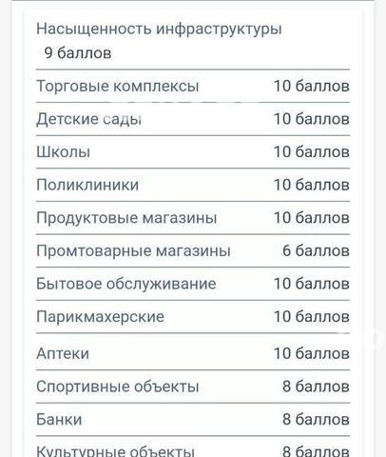This screenshot has width=386, height=457.
Task: Select the Промтоварные магазины row
Action: [x=193, y=250]
